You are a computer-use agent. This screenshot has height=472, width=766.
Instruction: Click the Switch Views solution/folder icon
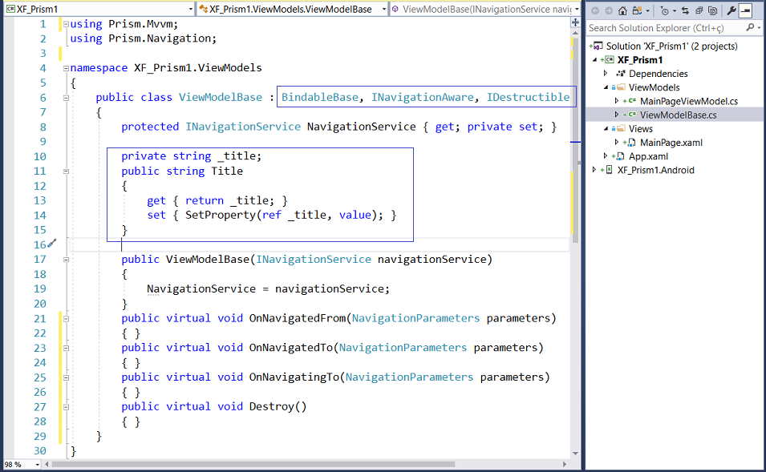tap(638, 10)
